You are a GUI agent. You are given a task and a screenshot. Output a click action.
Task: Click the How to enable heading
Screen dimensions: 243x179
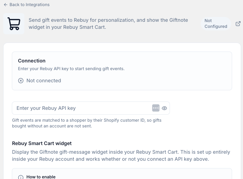(41, 177)
